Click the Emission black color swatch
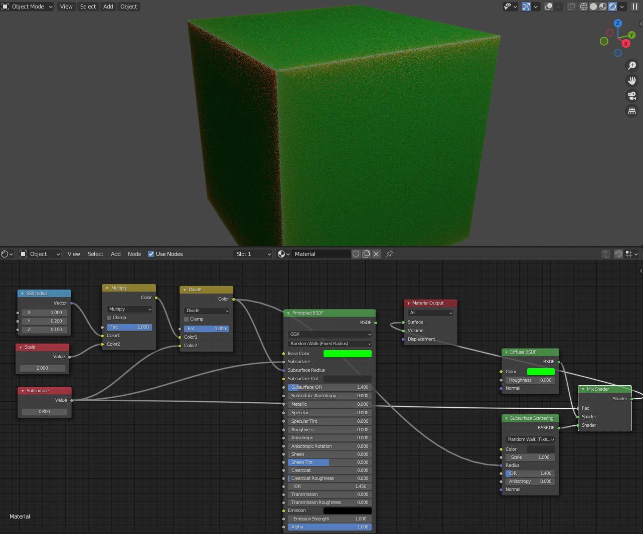This screenshot has height=534, width=643. pyautogui.click(x=348, y=510)
